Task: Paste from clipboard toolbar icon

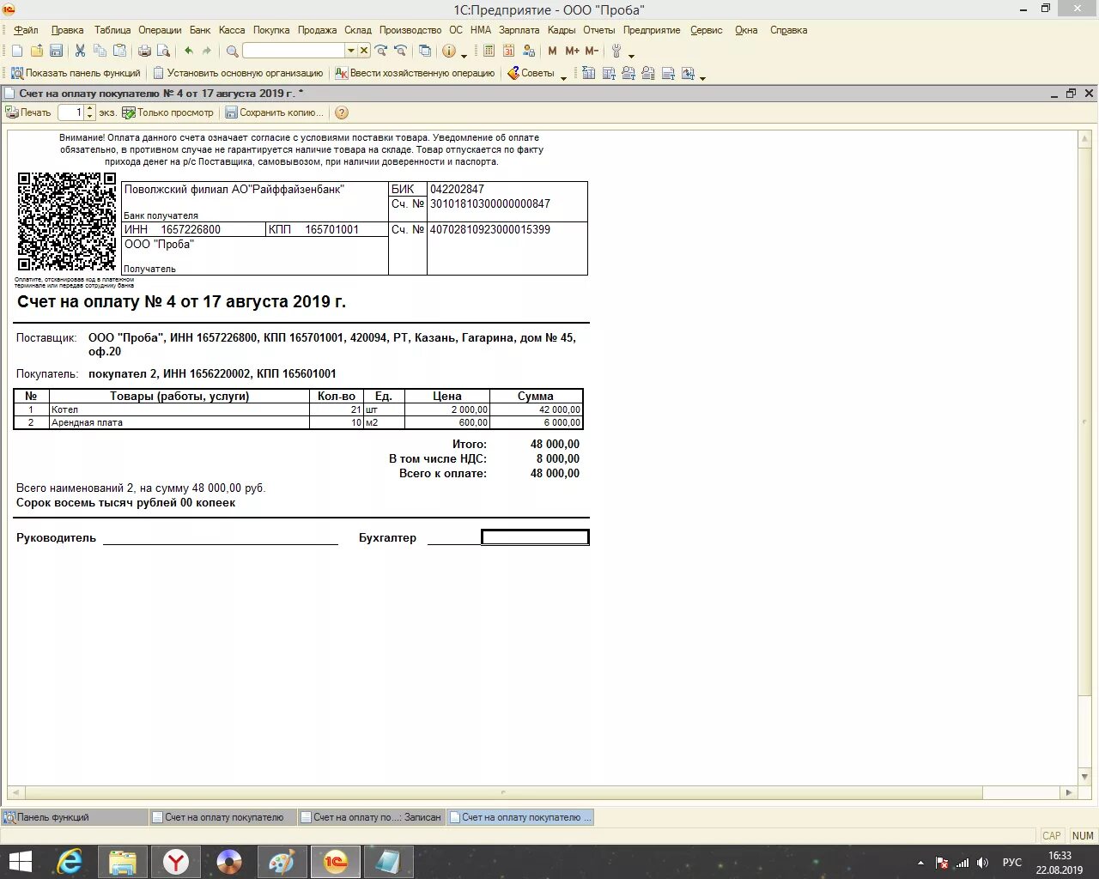Action: (x=120, y=52)
